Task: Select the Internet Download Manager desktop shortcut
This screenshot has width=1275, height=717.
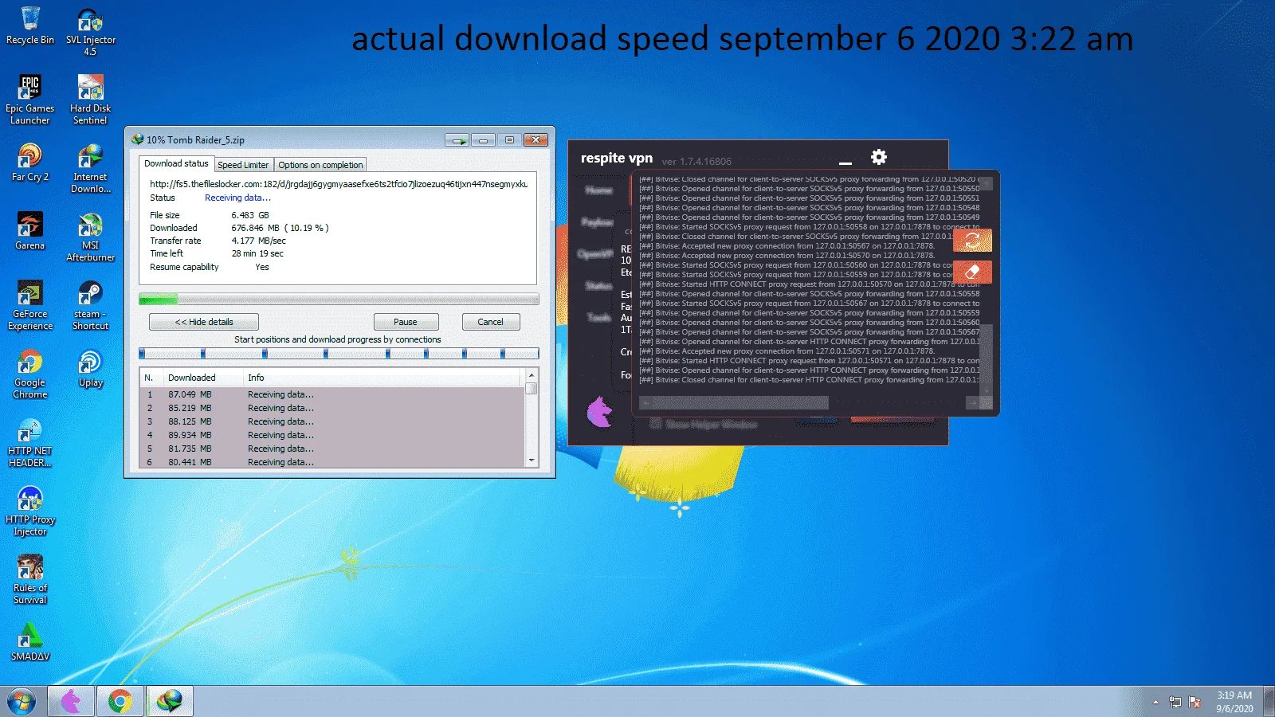Action: [x=90, y=168]
